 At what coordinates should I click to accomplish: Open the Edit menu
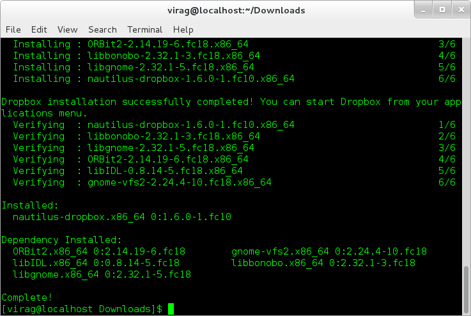39,29
